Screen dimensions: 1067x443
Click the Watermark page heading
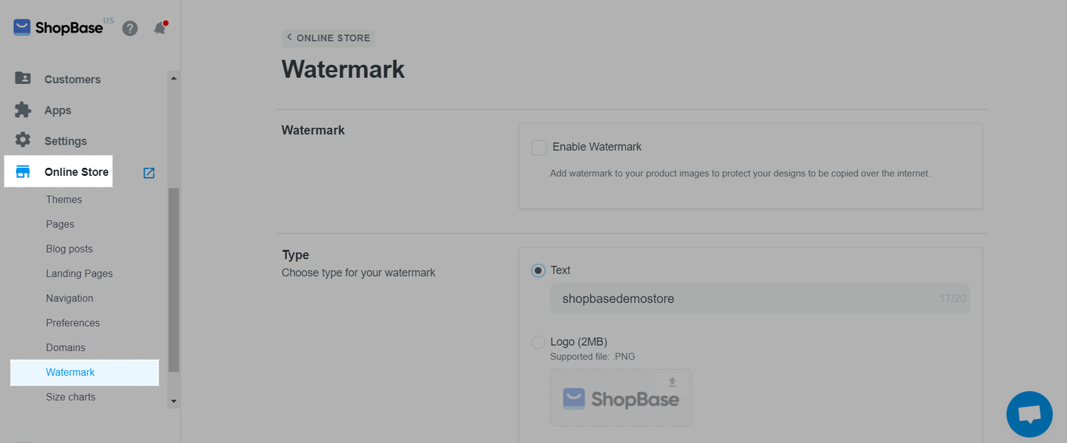[343, 69]
